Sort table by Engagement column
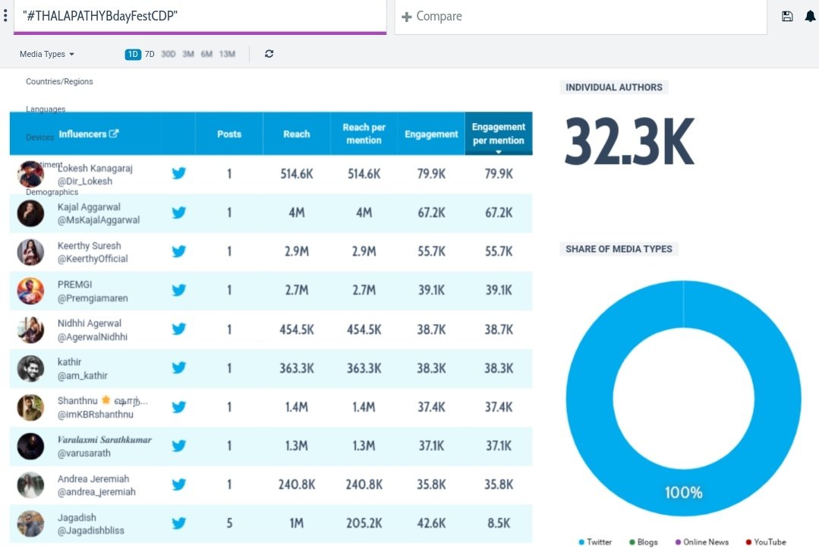 coord(431,134)
